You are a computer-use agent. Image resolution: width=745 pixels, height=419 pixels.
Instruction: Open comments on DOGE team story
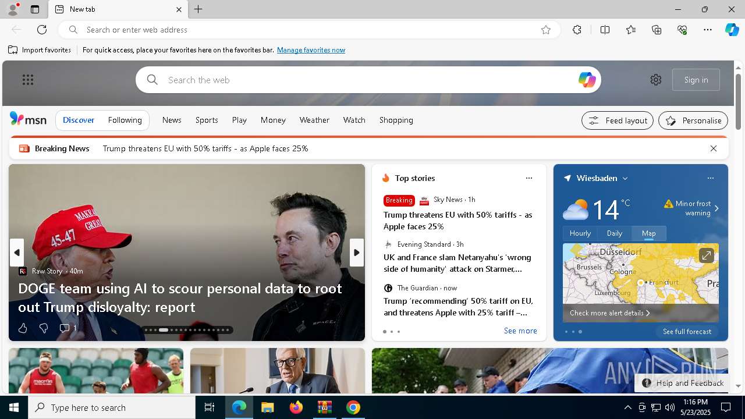tap(68, 328)
